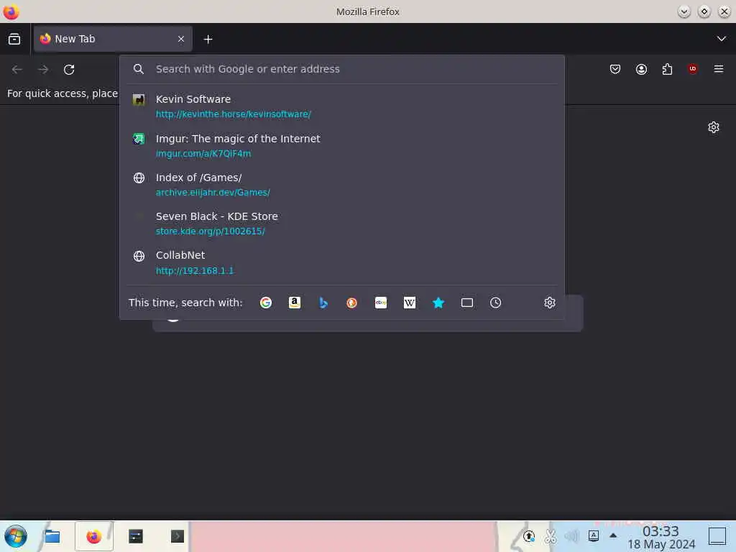Open the Kevin Software suggestion
The width and height of the screenshot is (736, 552).
[341, 106]
